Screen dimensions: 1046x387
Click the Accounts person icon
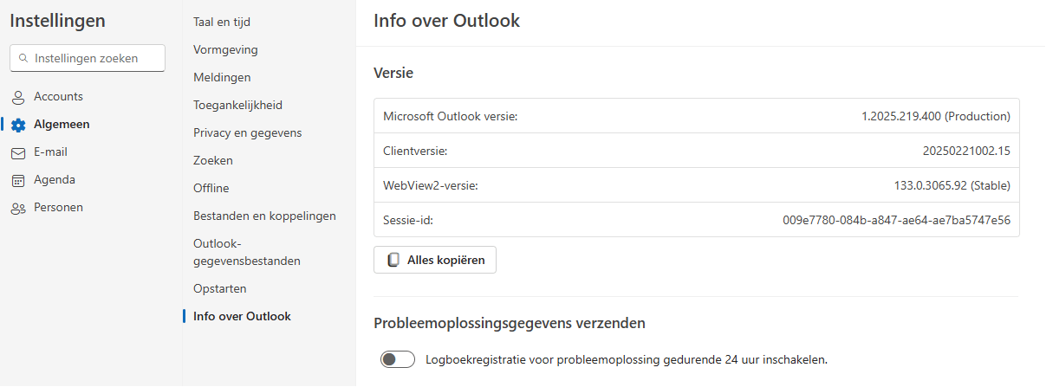point(18,97)
